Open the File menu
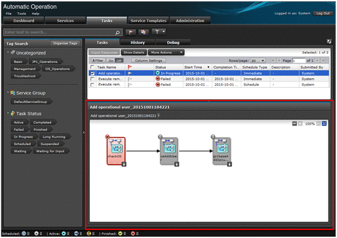 pos(9,14)
